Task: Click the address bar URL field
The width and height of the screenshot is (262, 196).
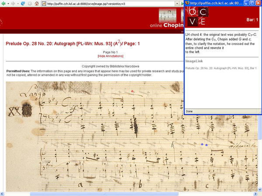Action: click(x=109, y=3)
